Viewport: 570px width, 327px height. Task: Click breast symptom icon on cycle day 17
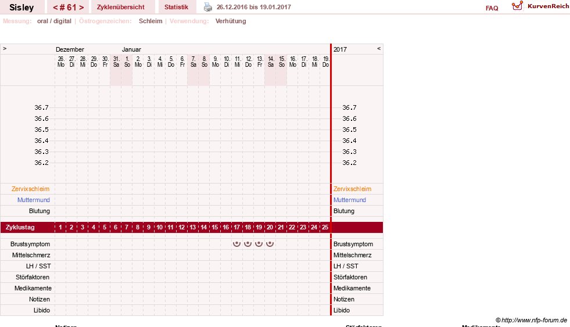236,244
